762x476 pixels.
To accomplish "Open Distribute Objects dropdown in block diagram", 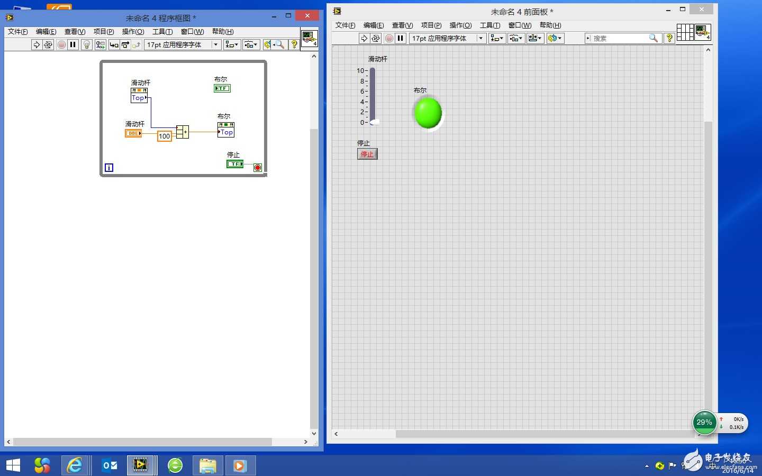I will coord(251,45).
